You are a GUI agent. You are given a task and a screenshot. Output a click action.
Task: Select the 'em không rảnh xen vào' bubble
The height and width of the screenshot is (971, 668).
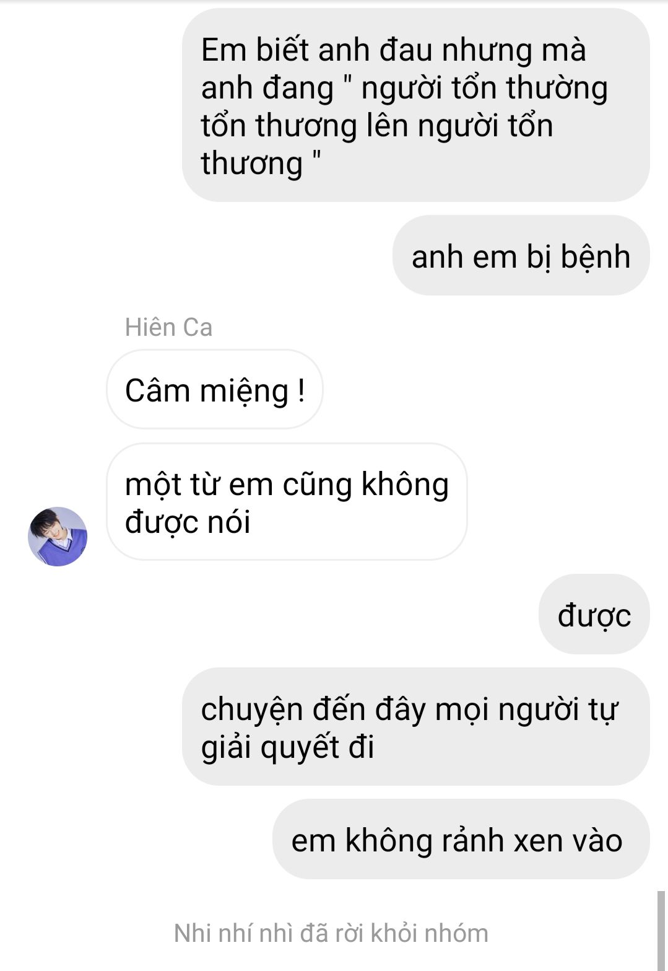tap(461, 839)
